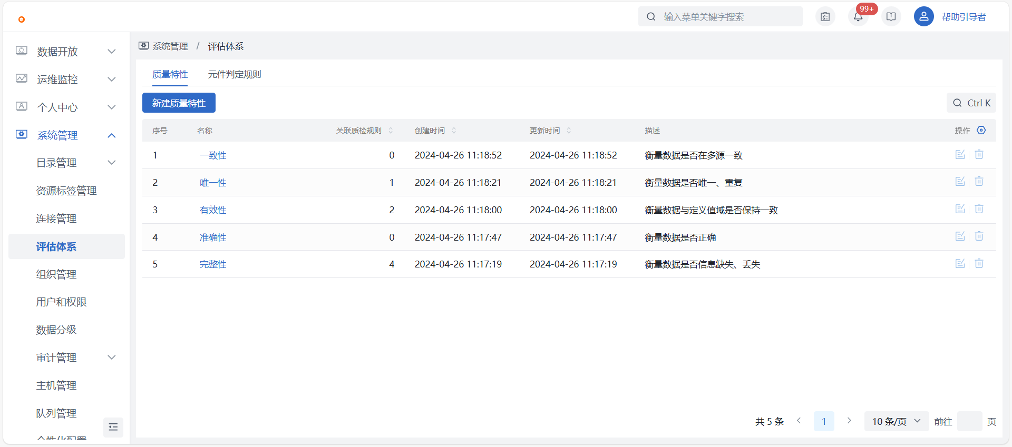Viewport: 1012px width, 447px height.
Task: Collapse sidebar with the fold icon
Action: [x=113, y=427]
